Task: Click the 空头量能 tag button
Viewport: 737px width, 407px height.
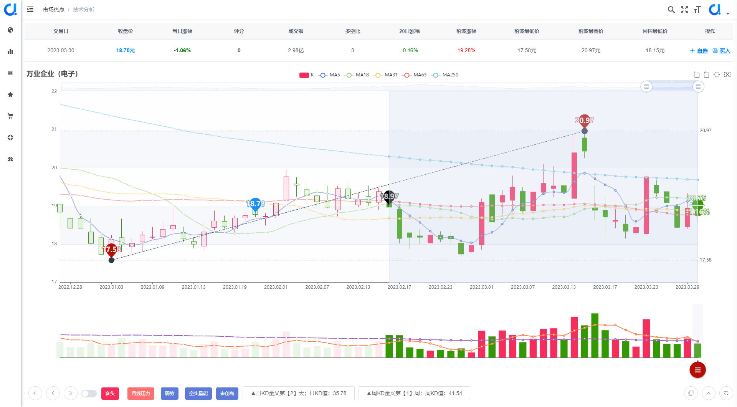Action: [198, 393]
